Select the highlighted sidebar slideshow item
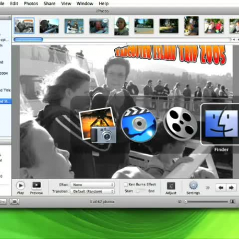This screenshot has height=239, width=239. tap(6, 101)
